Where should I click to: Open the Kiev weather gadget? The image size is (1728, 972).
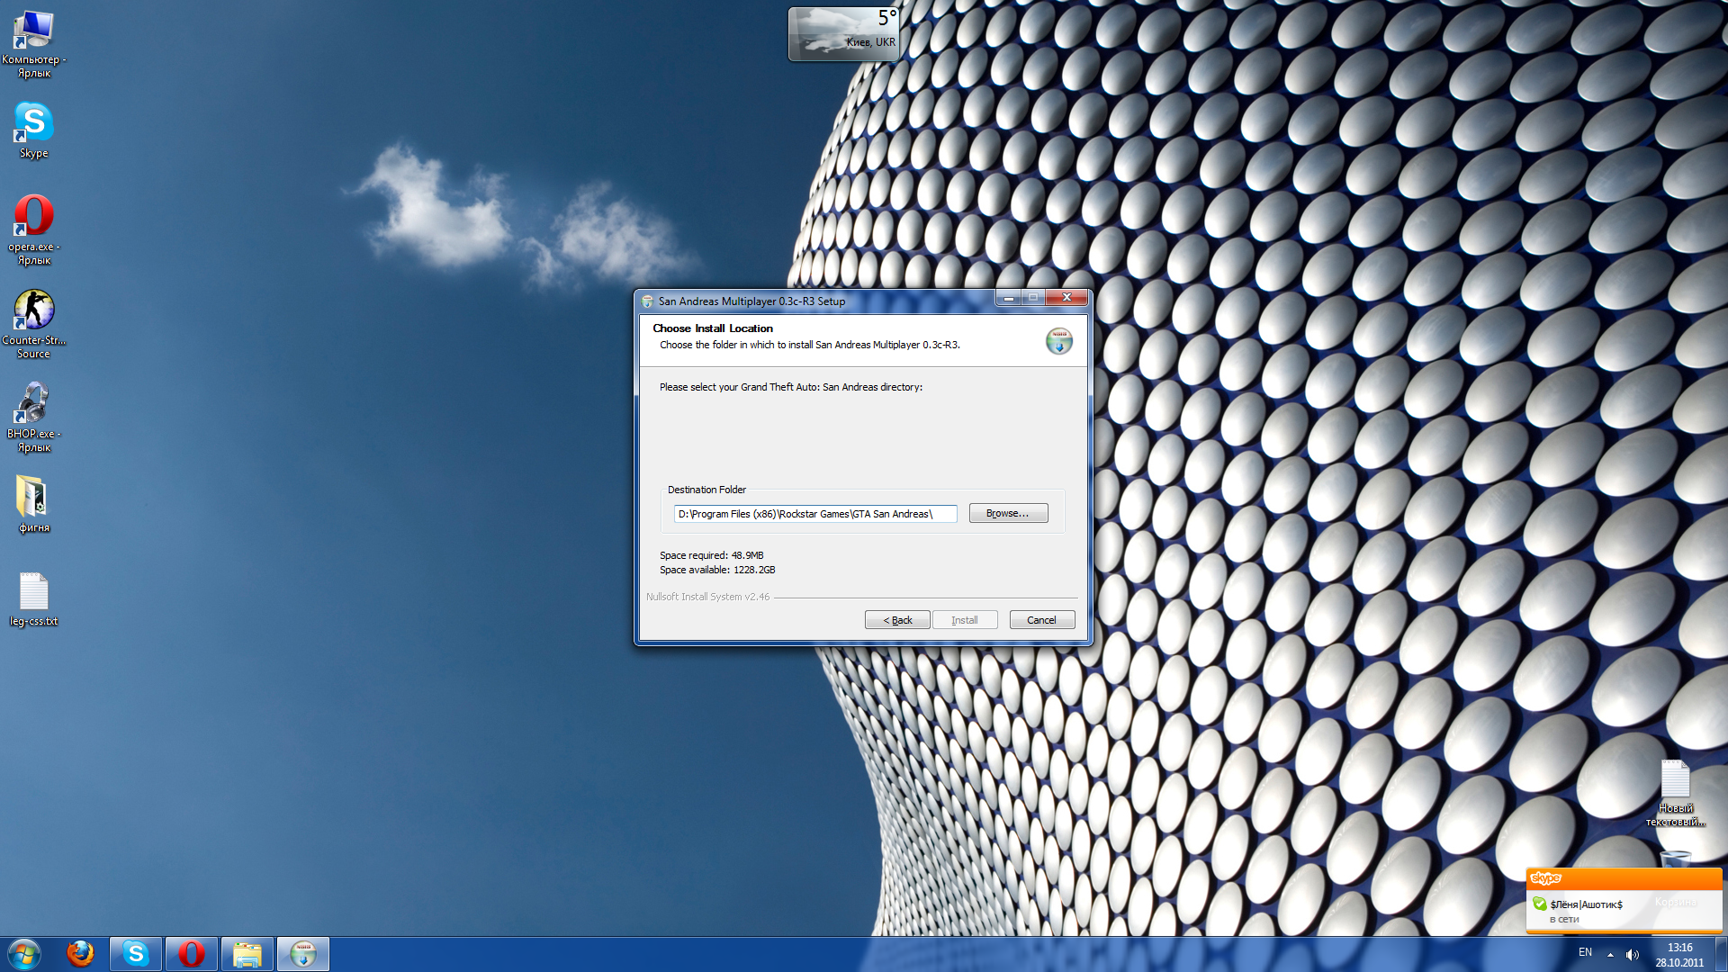click(842, 34)
